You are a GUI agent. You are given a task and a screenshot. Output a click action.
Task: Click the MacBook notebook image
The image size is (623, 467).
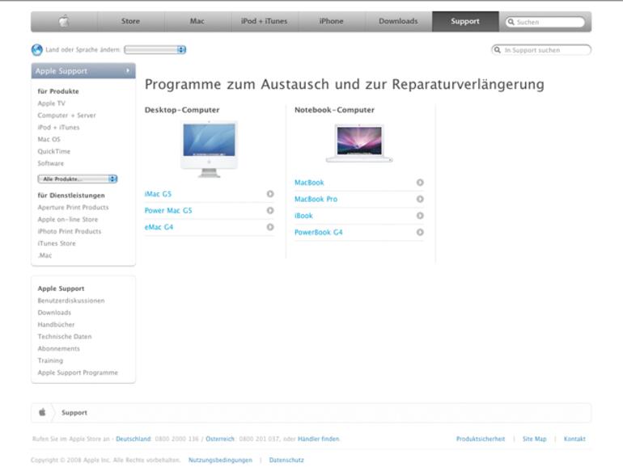pyautogui.click(x=359, y=143)
